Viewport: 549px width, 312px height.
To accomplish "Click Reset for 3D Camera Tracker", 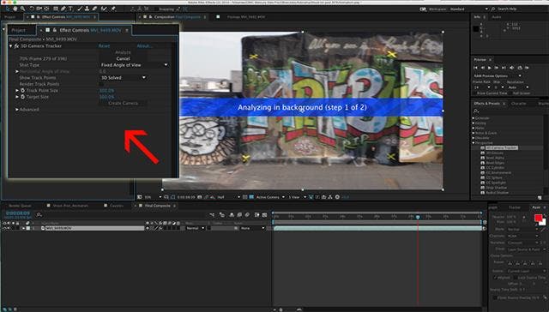I will tap(104, 45).
